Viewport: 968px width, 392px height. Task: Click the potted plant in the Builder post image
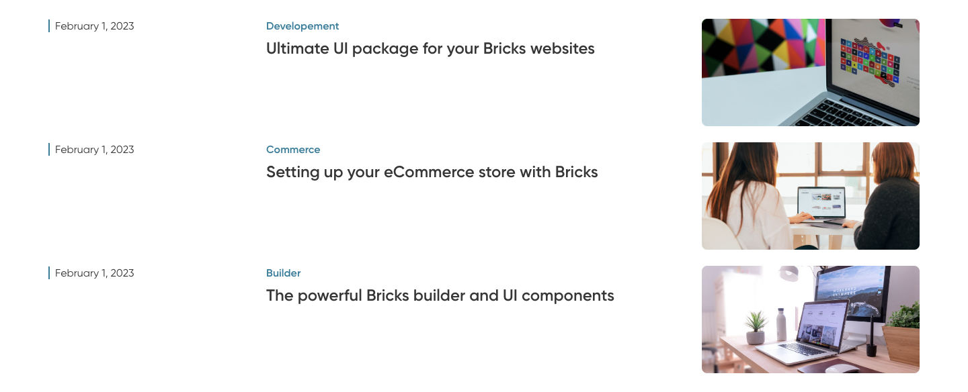pyautogui.click(x=756, y=327)
